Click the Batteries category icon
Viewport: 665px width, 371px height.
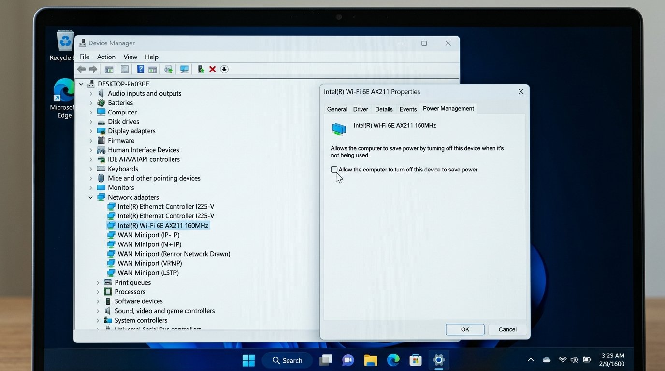click(x=101, y=103)
